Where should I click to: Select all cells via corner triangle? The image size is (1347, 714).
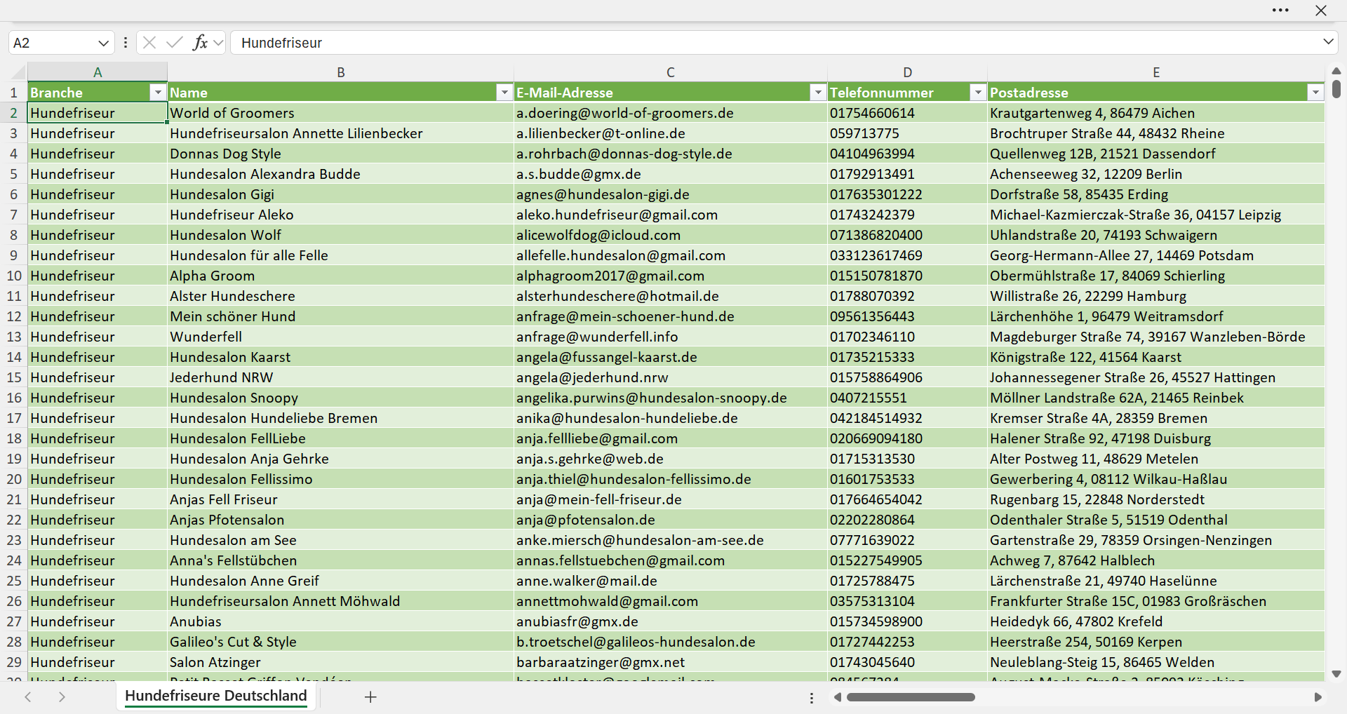[x=18, y=72]
